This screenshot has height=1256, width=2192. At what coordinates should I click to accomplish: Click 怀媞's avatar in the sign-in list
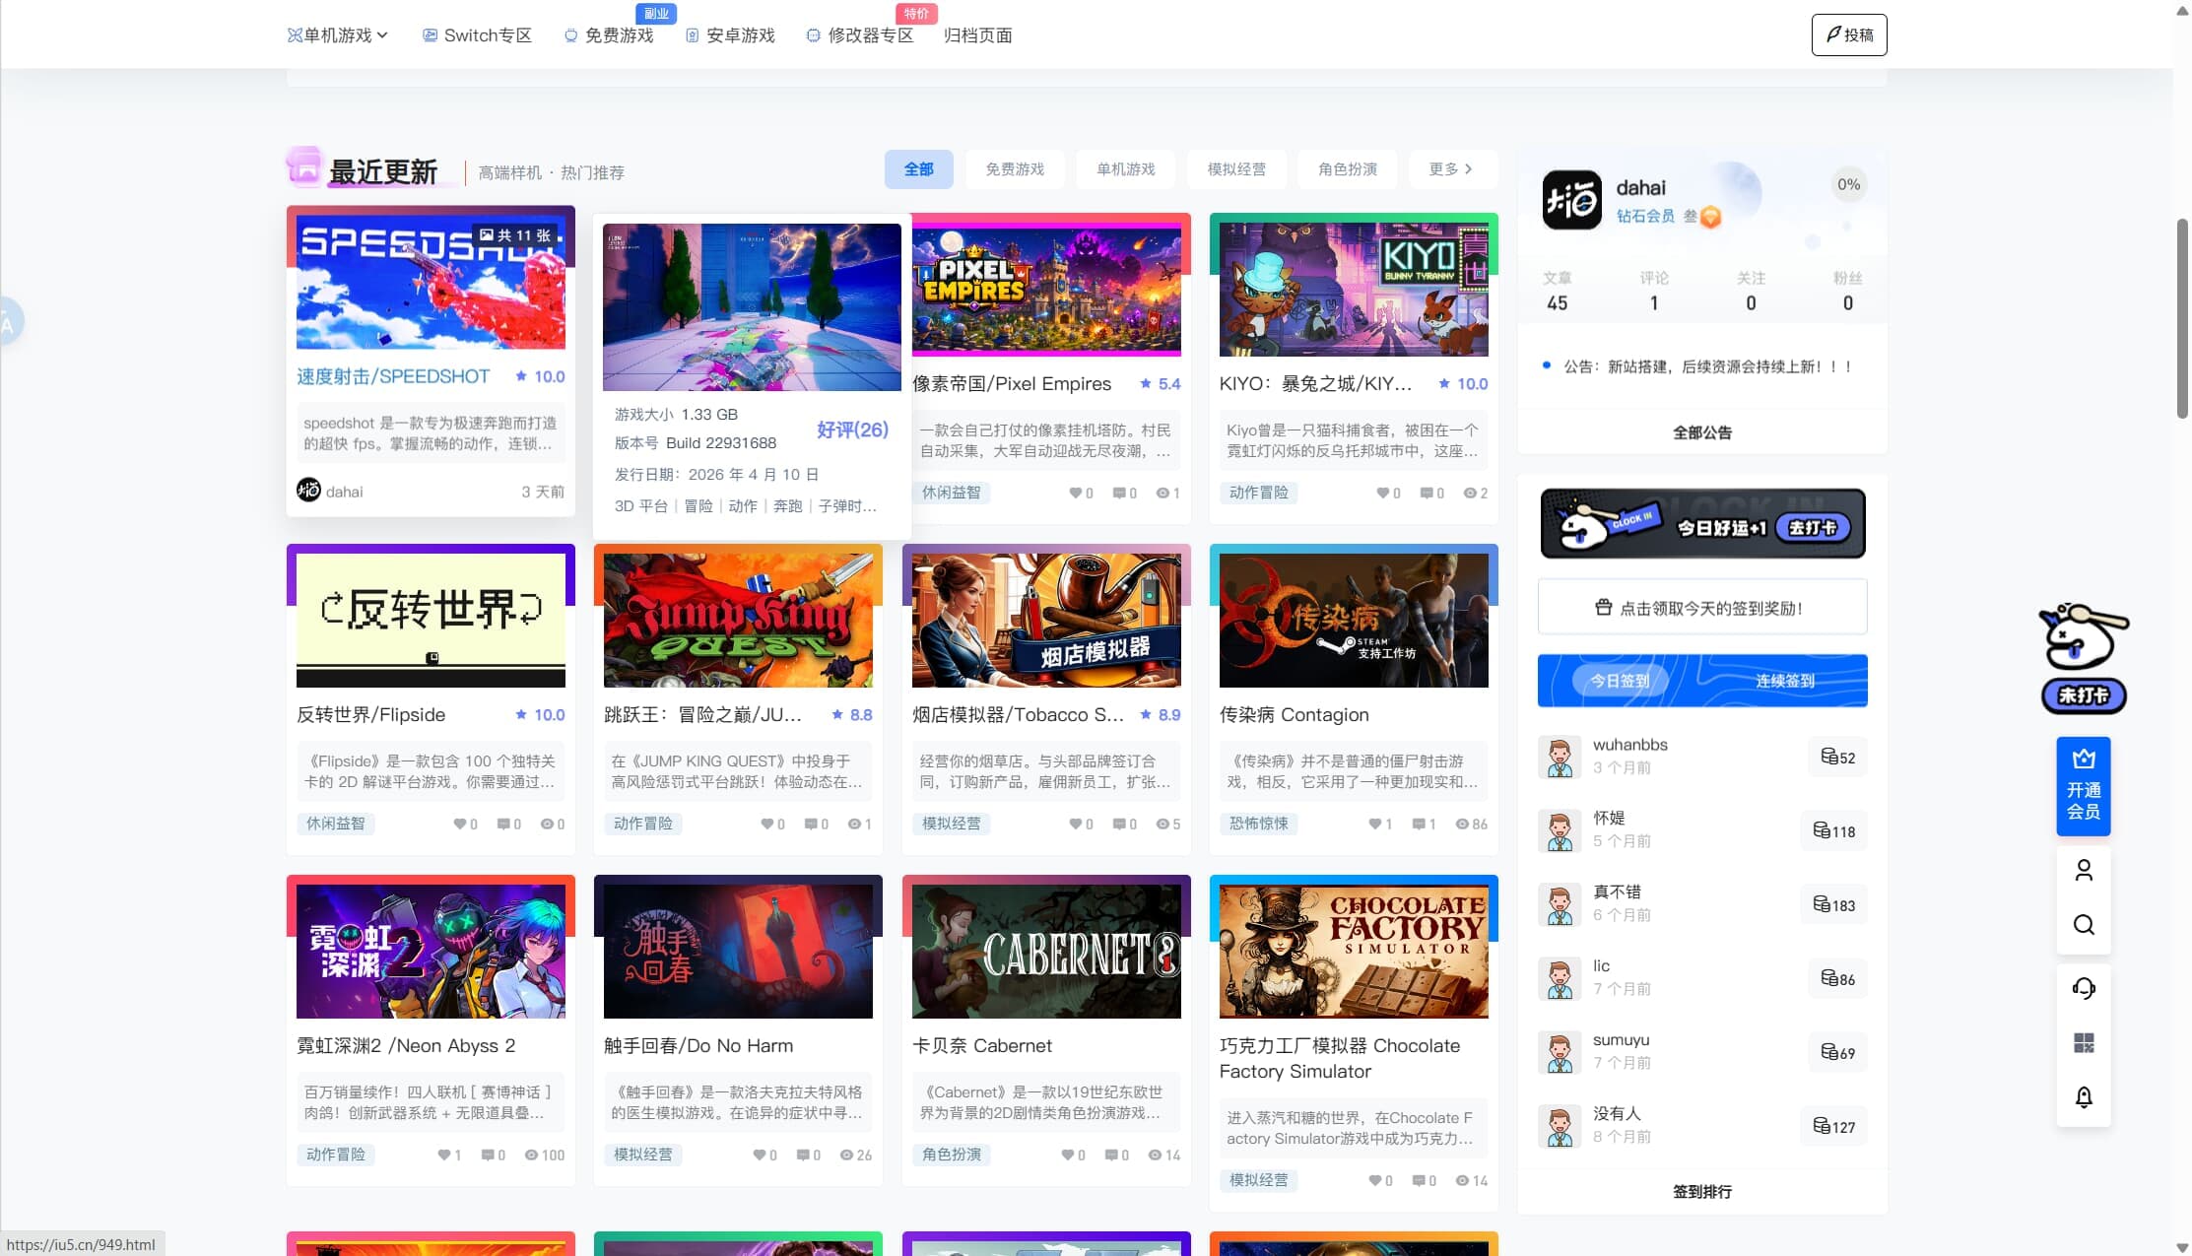1560,830
